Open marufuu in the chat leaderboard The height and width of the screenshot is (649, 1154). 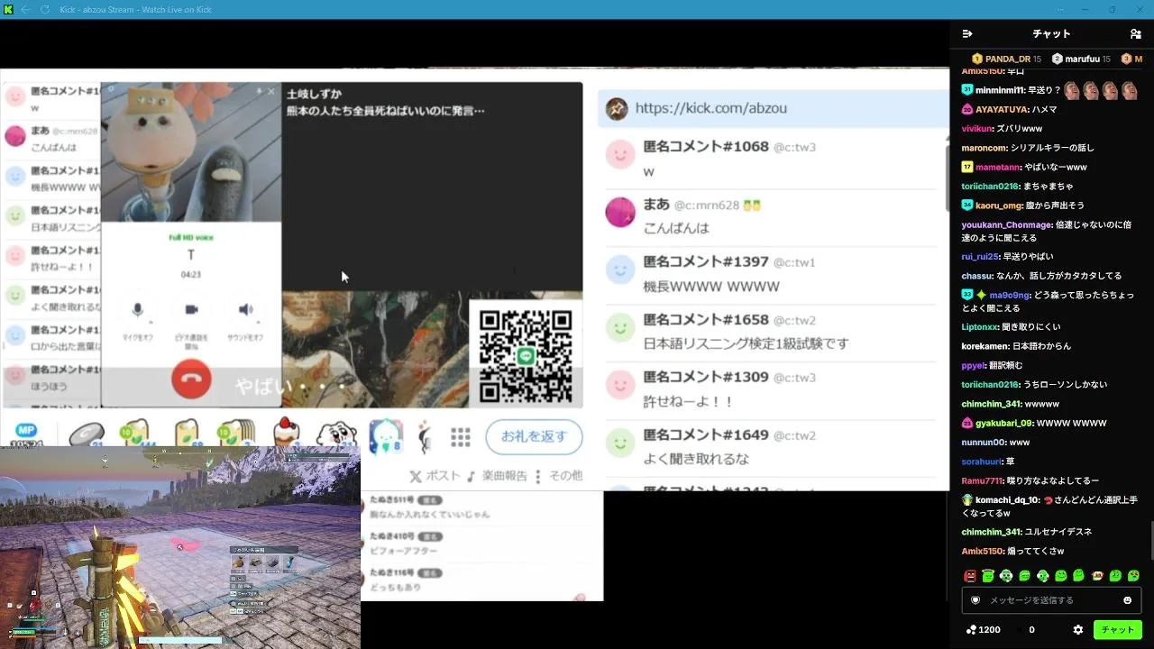[x=1082, y=59]
